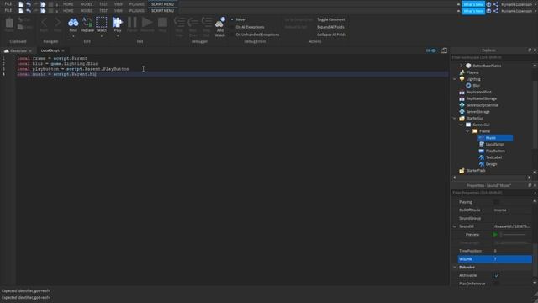This screenshot has height=303, width=538.
Task: Select the On All Exceptions option
Action: pyautogui.click(x=250, y=27)
